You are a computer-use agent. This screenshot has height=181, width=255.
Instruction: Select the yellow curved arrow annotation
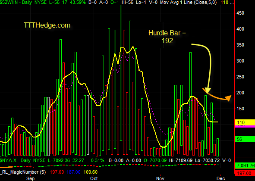tap(205, 68)
